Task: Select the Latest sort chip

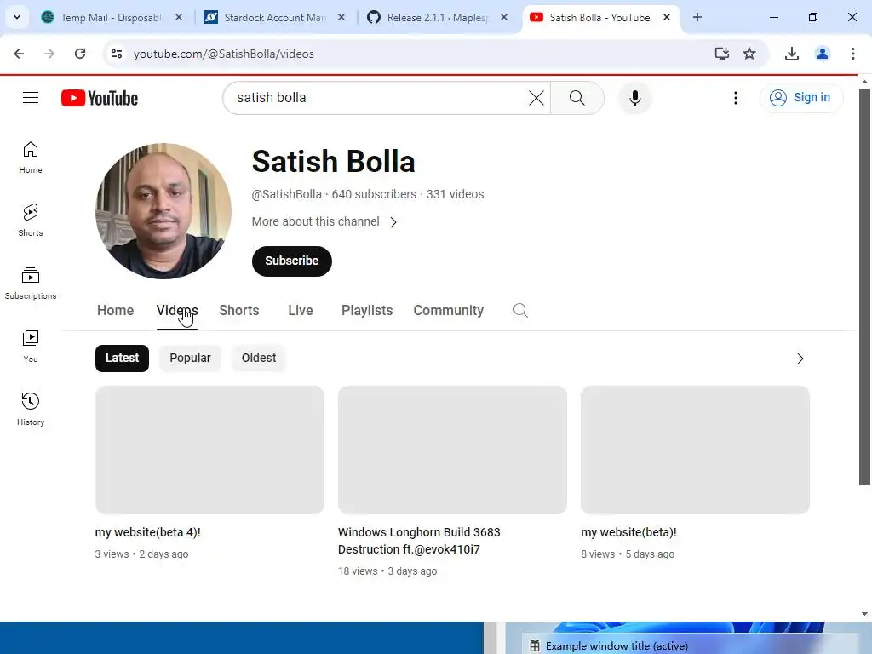Action: click(x=122, y=359)
